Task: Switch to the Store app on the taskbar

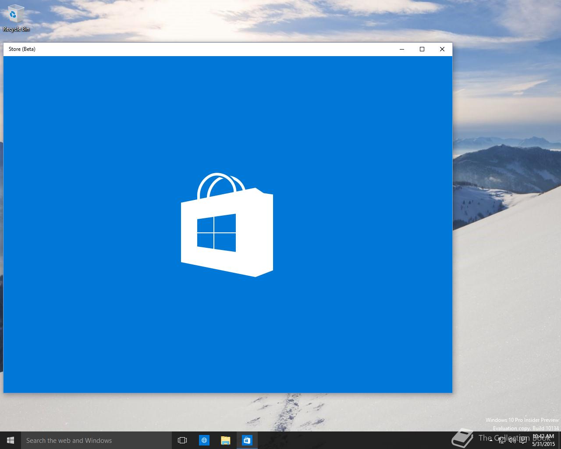Action: tap(247, 440)
